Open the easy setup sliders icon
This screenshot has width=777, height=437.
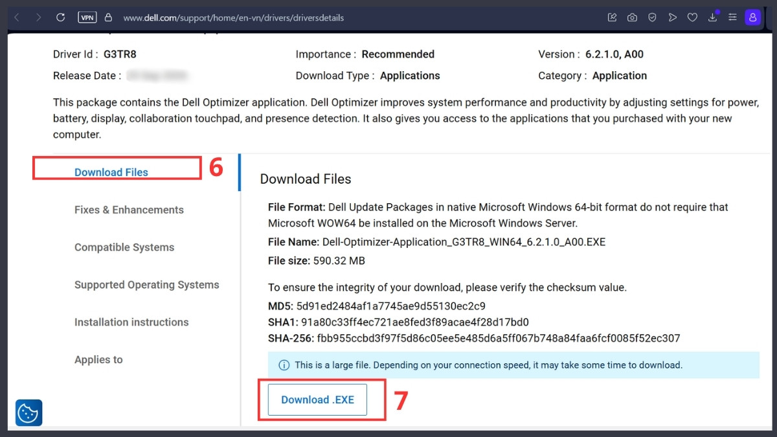tap(732, 17)
